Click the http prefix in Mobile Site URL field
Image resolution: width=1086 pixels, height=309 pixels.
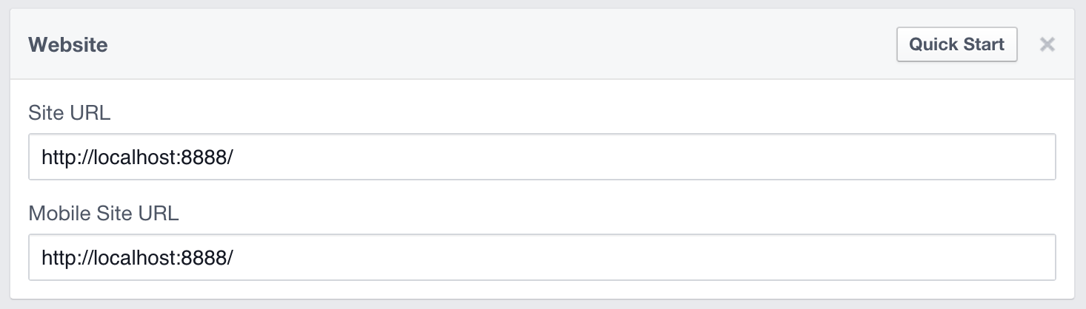[x=58, y=258]
